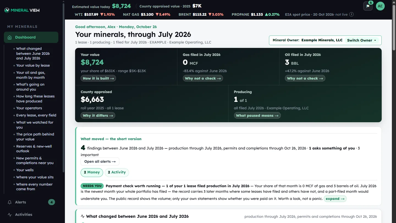Go to What changed between June and July sidebar link
Viewport: 396px width, 223px height.
tap(33, 53)
